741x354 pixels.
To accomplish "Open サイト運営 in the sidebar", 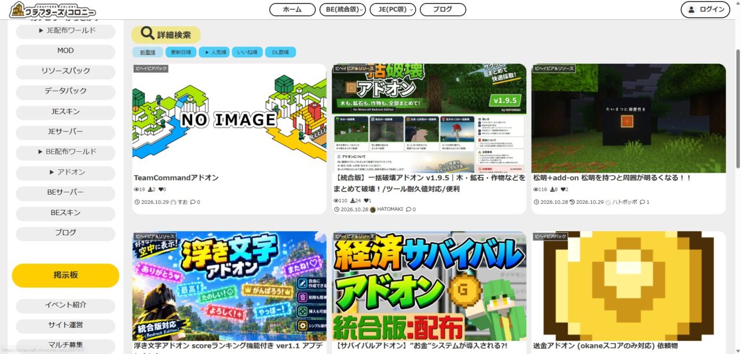I will (x=65, y=325).
